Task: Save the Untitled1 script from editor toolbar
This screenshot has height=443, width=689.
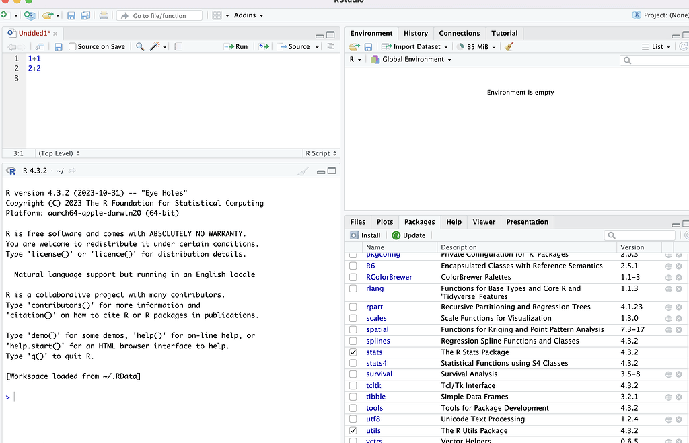Action: coord(58,47)
